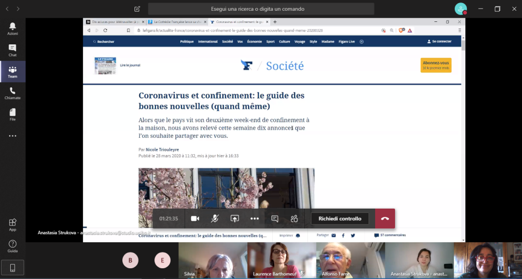The image size is (522, 279).
Task: Unmute the microphone in call controls
Action: [x=215, y=218]
